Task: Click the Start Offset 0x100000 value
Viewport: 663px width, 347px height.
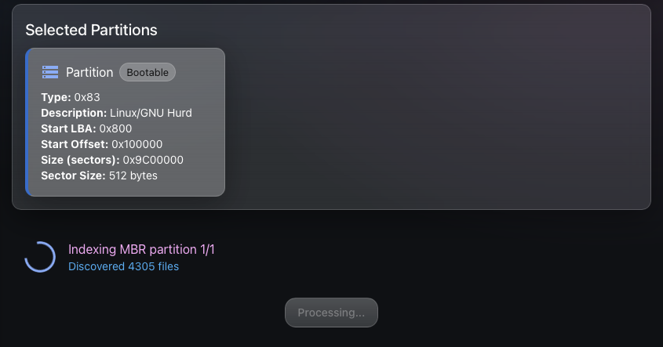Action: pyautogui.click(x=137, y=144)
